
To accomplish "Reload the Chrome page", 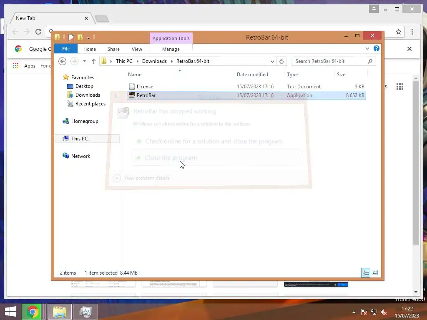I will tap(38, 32).
